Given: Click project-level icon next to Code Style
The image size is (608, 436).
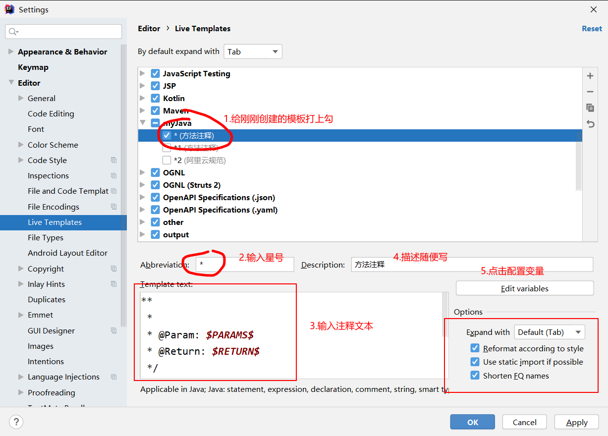Looking at the screenshot, I should (x=114, y=160).
